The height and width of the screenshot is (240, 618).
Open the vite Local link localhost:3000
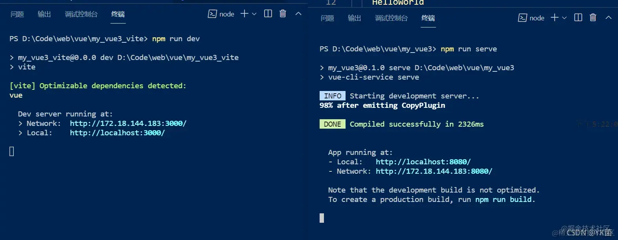point(117,133)
